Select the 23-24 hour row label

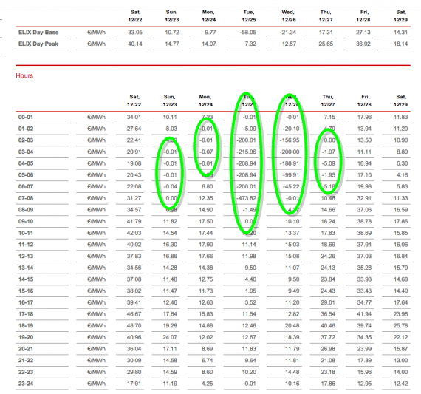26,384
